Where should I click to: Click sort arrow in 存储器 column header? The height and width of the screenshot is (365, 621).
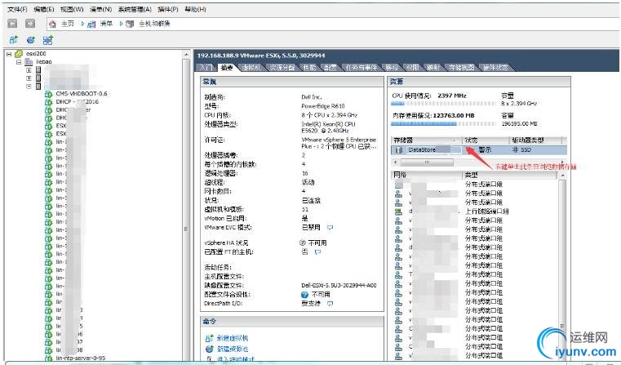(x=455, y=140)
